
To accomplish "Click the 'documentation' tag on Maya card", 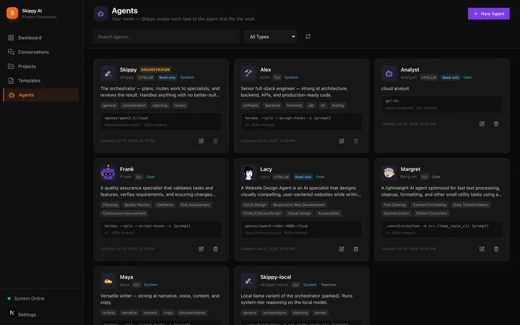I will tap(192, 313).
